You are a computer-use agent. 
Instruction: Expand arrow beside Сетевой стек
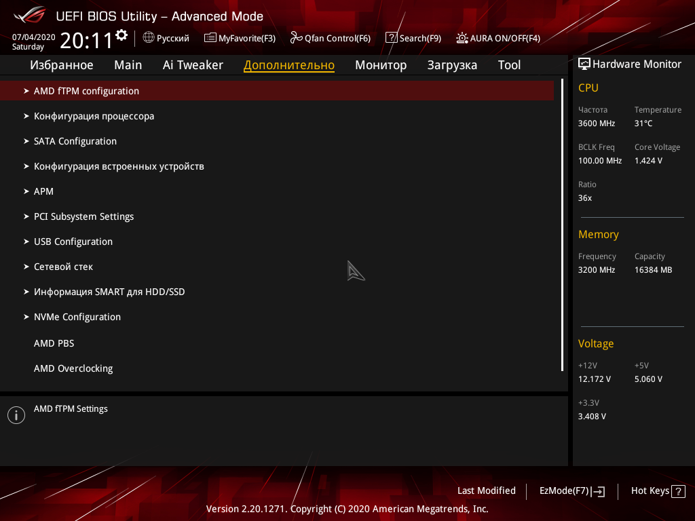tap(26, 267)
